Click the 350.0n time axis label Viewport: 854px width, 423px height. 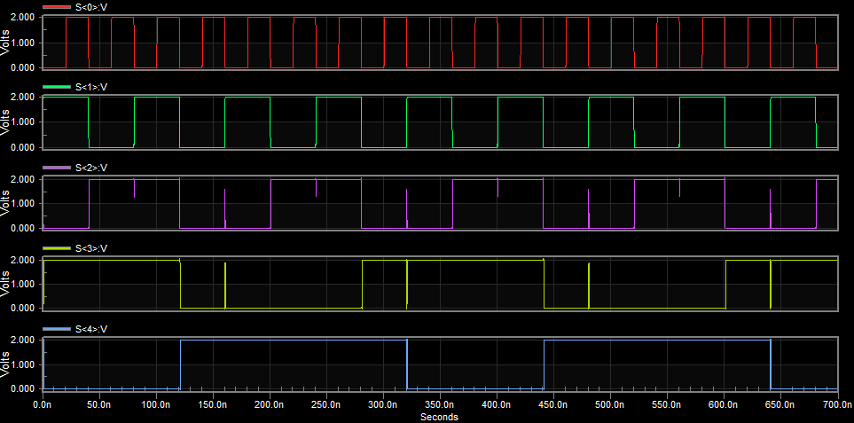[440, 405]
